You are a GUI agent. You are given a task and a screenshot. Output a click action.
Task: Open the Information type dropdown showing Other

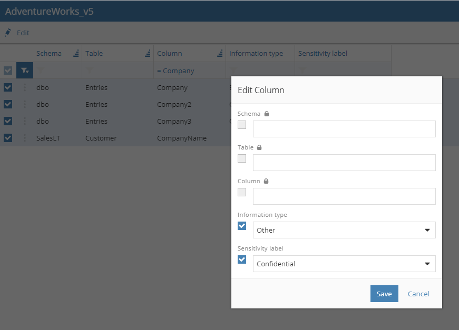tap(344, 230)
